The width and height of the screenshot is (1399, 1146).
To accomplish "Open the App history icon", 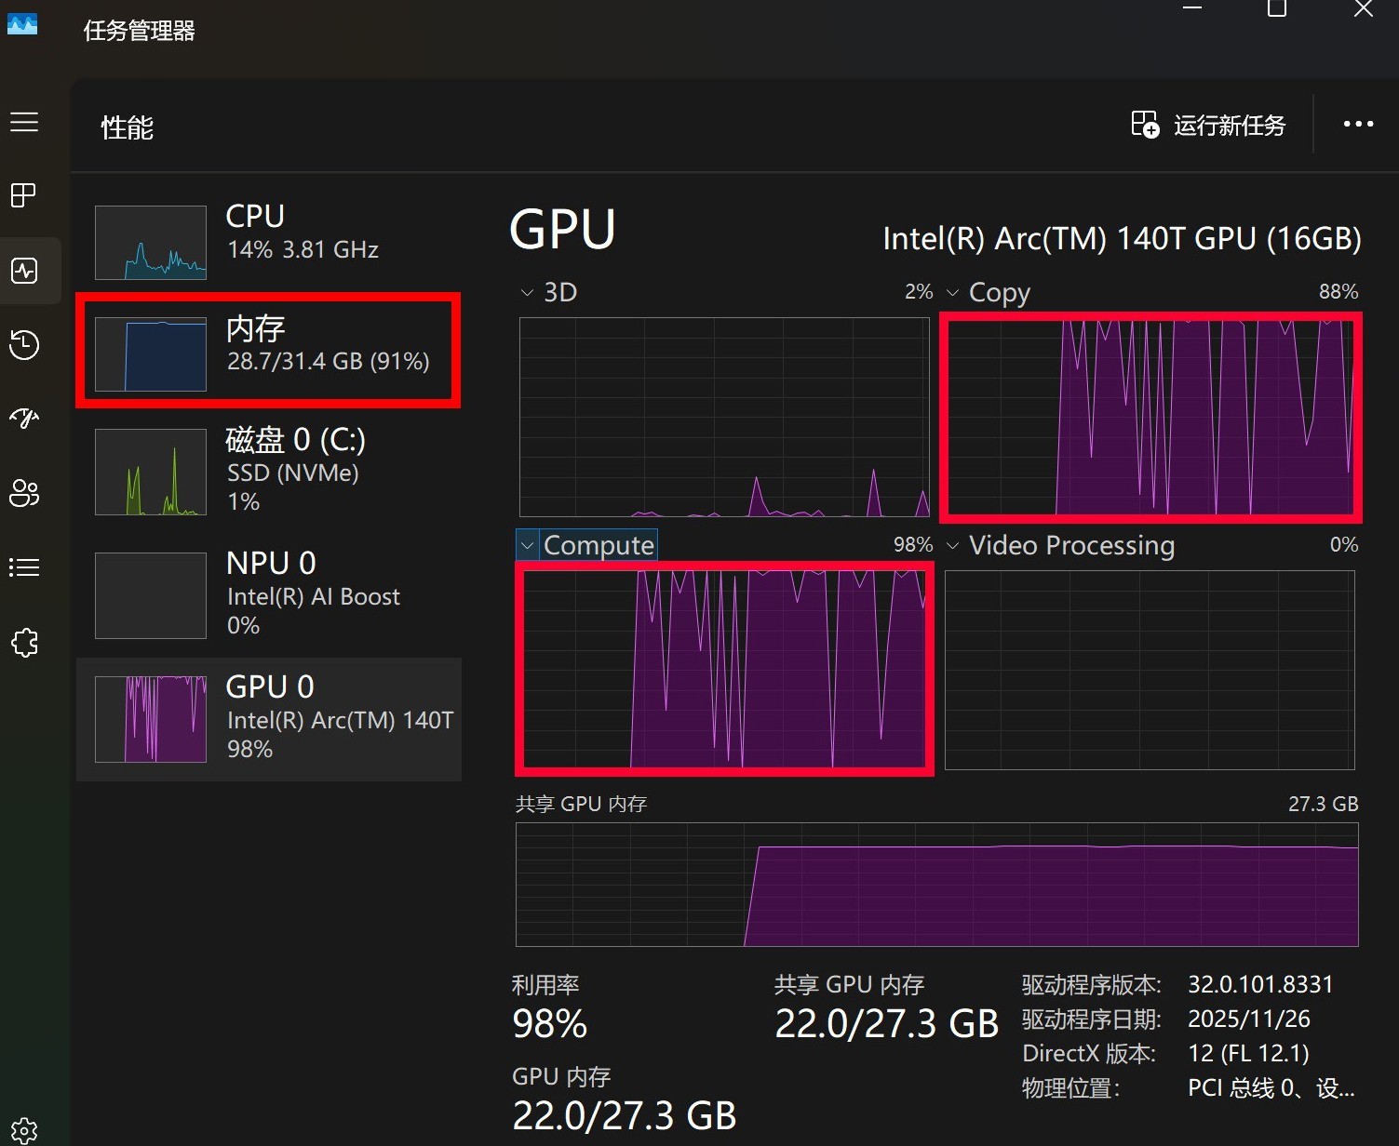I will (24, 345).
